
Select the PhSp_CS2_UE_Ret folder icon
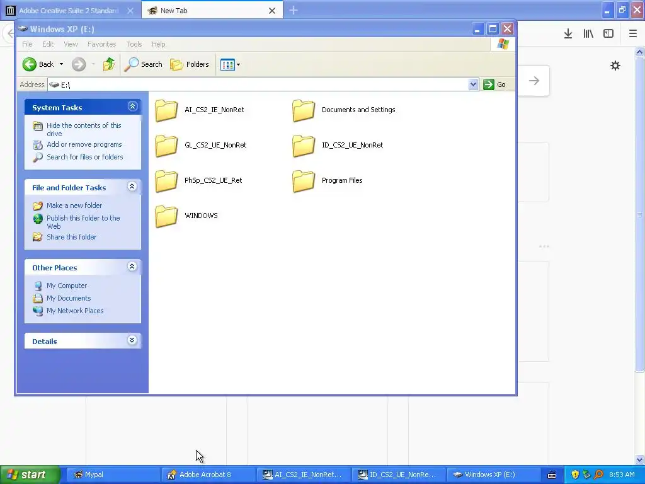tap(166, 181)
